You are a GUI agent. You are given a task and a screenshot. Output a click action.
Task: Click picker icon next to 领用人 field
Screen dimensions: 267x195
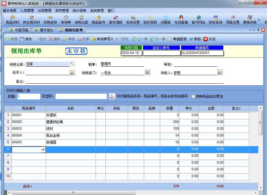220,73
